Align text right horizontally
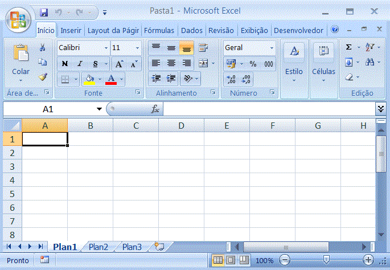The image size is (390, 270). pos(187,63)
